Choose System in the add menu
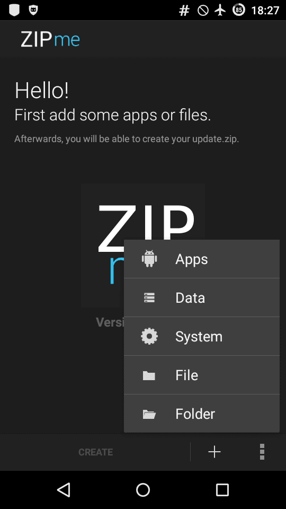 coord(202,336)
